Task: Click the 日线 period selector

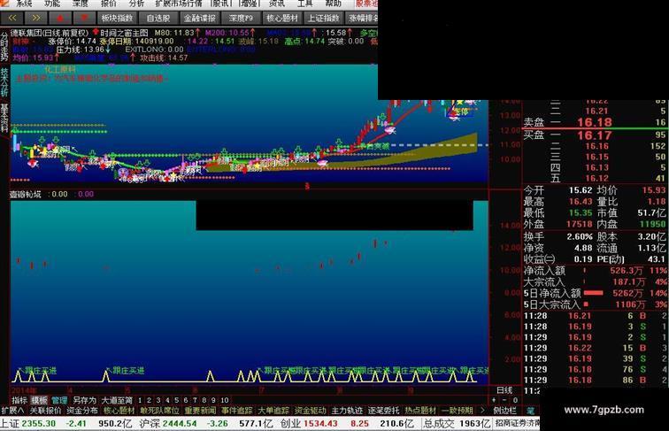Action: pos(504,390)
